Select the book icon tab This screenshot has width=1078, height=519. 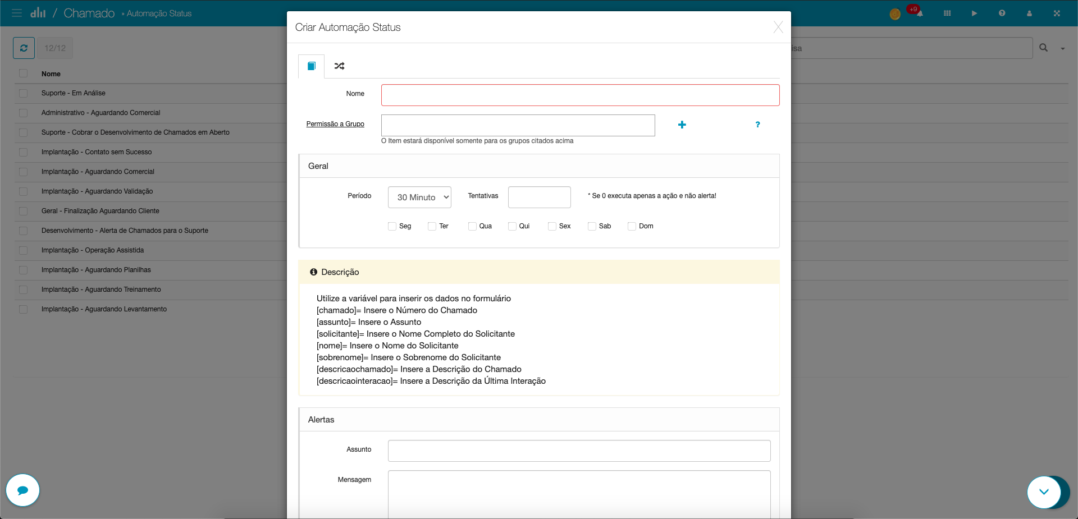point(311,66)
